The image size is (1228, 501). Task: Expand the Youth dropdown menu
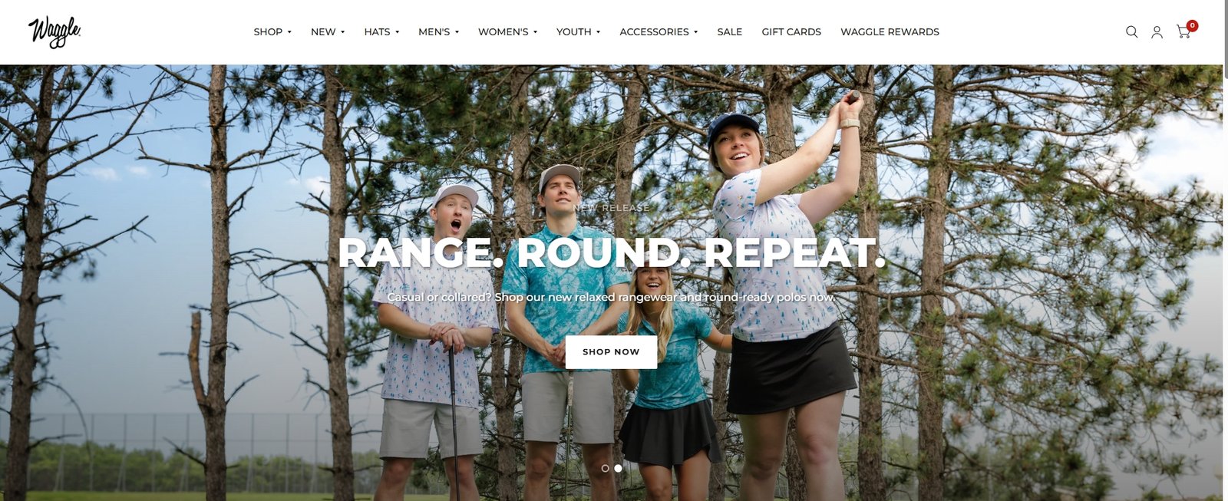click(x=578, y=32)
